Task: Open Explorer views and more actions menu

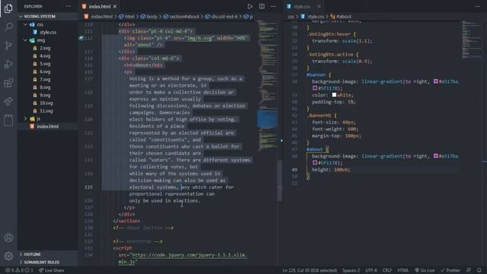Action: tap(68, 6)
